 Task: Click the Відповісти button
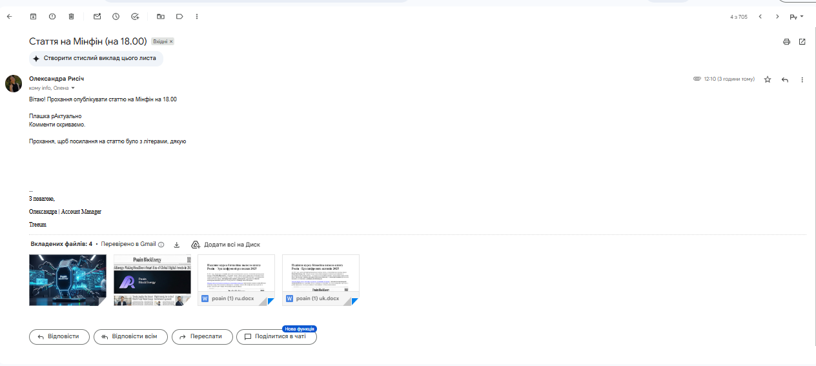coord(59,336)
